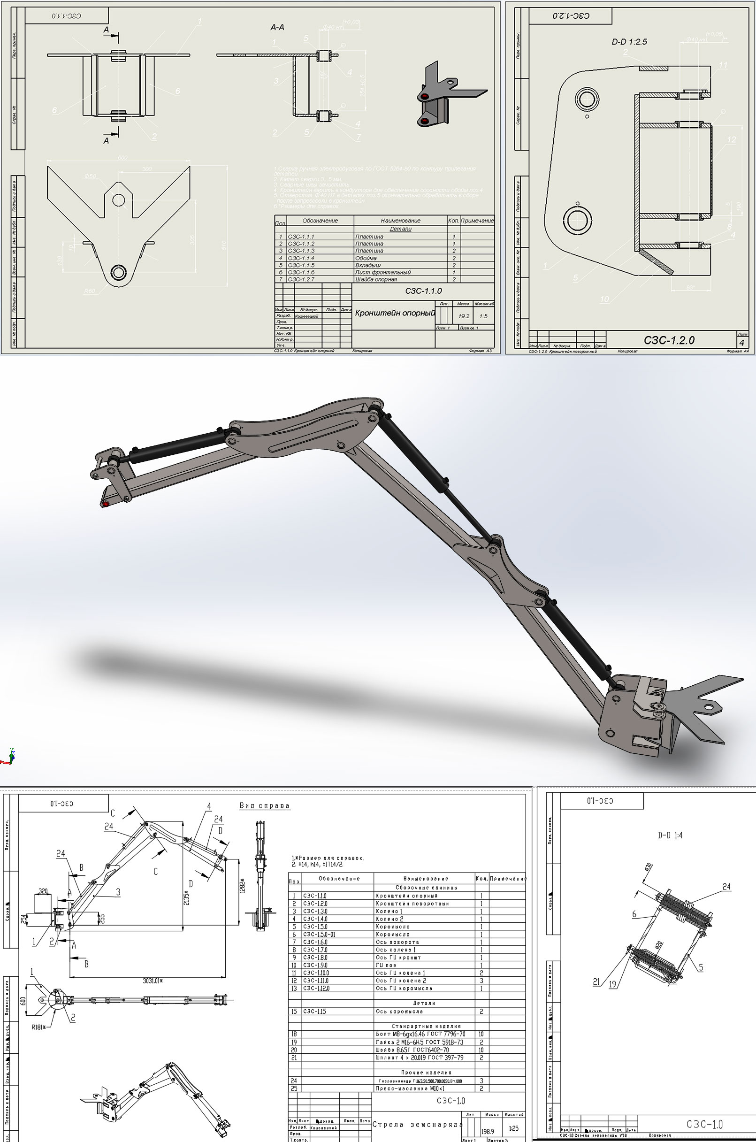Click the large 'СЗС-1.2.0' title block code
The width and height of the screenshot is (756, 1142).
[669, 340]
